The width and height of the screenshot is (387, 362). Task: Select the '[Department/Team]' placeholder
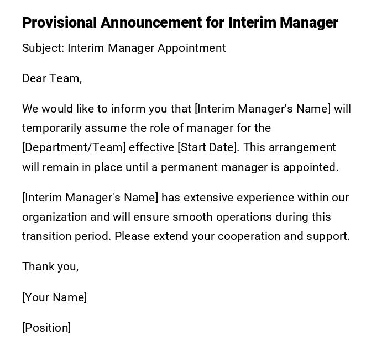pos(74,147)
